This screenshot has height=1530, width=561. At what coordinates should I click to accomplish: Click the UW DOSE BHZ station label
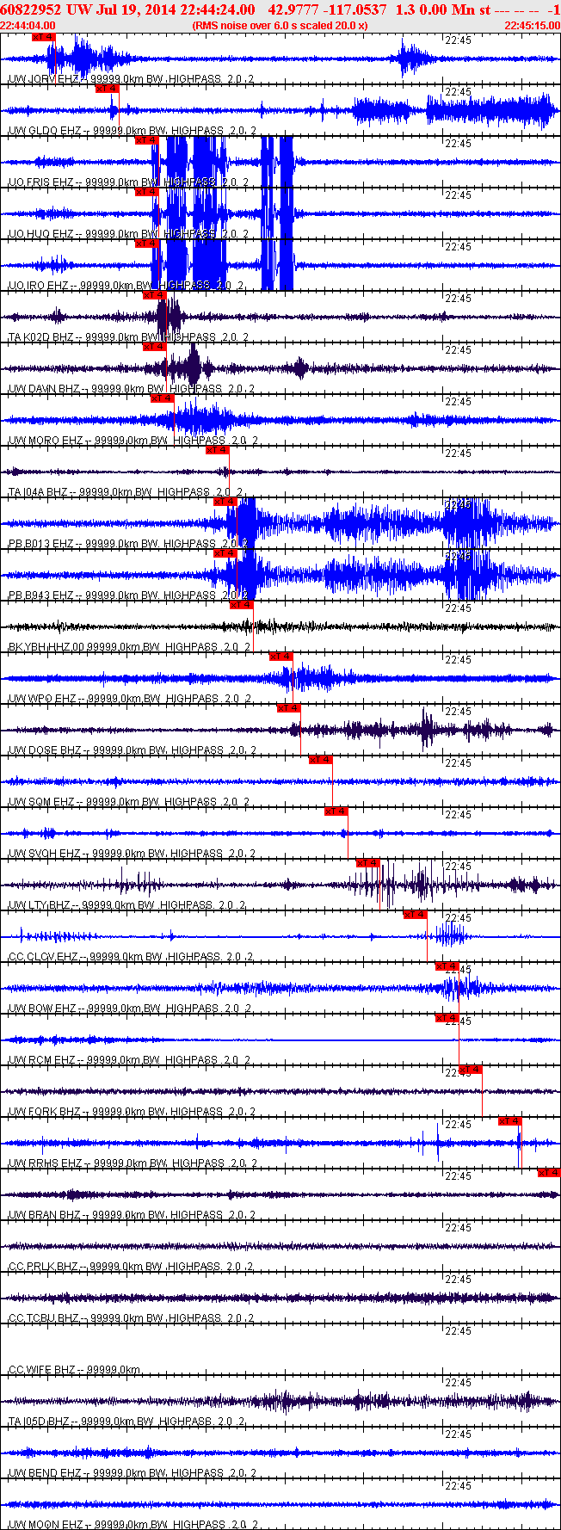tap(132, 750)
